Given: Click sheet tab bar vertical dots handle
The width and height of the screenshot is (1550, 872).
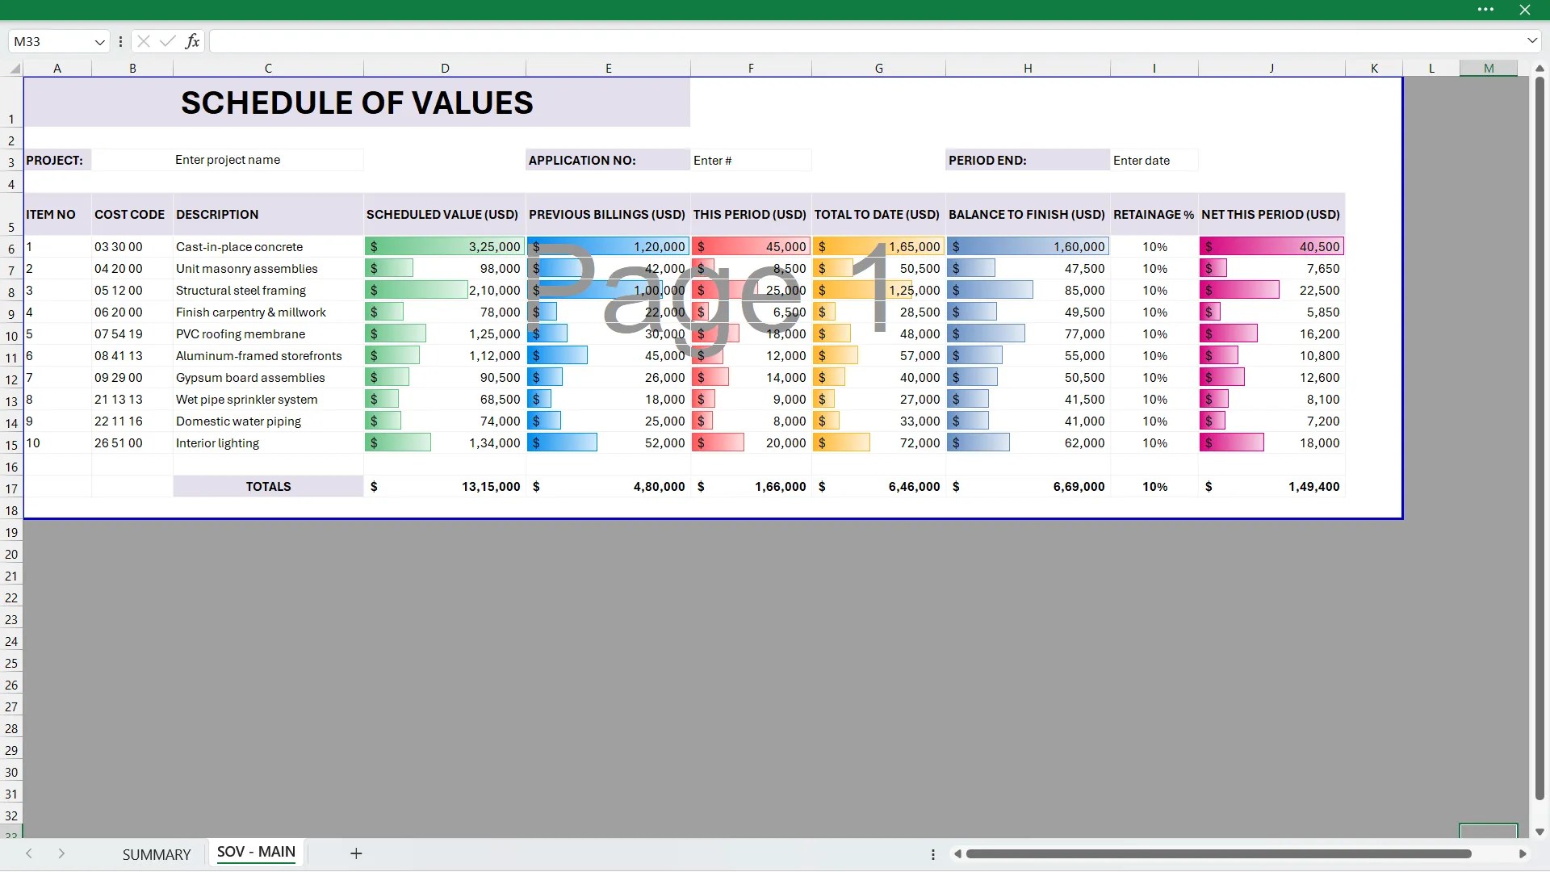Looking at the screenshot, I should (933, 854).
